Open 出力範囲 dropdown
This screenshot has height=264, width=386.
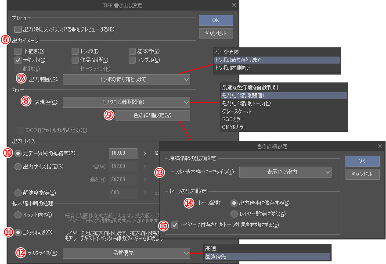point(126,79)
